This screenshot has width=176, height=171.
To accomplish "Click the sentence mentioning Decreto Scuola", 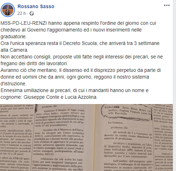I will point(80,43).
